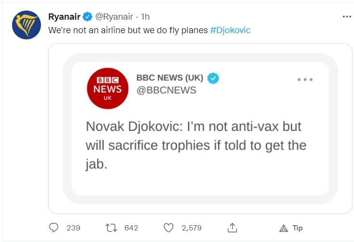Click the BBC NEWS (UK) name
This screenshot has width=354, height=242.
point(170,78)
